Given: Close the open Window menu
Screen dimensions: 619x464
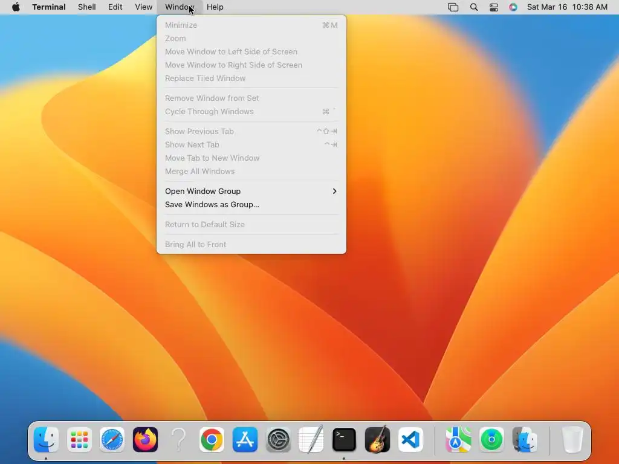Looking at the screenshot, I should 180,7.
